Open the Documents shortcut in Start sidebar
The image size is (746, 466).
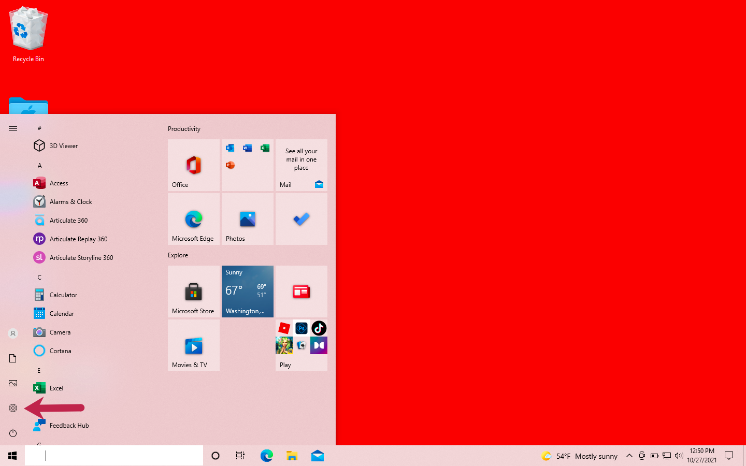point(13,358)
